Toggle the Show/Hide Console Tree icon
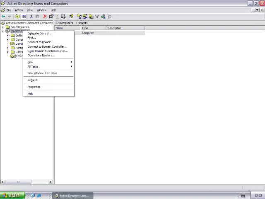Viewport: 265px width, 199px height. coord(24,17)
